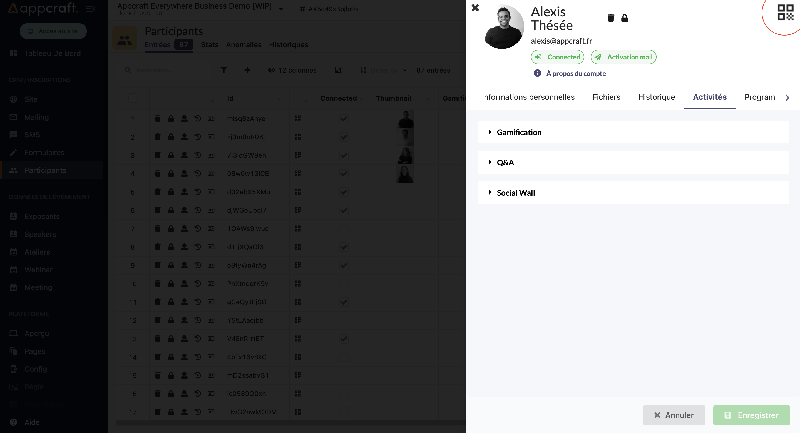Image resolution: width=800 pixels, height=433 pixels.
Task: Click the Enregistrer button
Action: pyautogui.click(x=752, y=415)
